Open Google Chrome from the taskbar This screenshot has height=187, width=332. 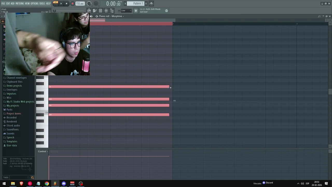pos(47,184)
